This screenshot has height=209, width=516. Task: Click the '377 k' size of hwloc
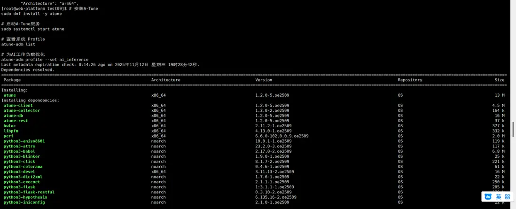tap(498, 126)
